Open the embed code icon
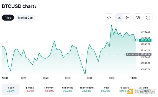Image resolution: width=158 pixels, height=97 pixels. (x=109, y=18)
